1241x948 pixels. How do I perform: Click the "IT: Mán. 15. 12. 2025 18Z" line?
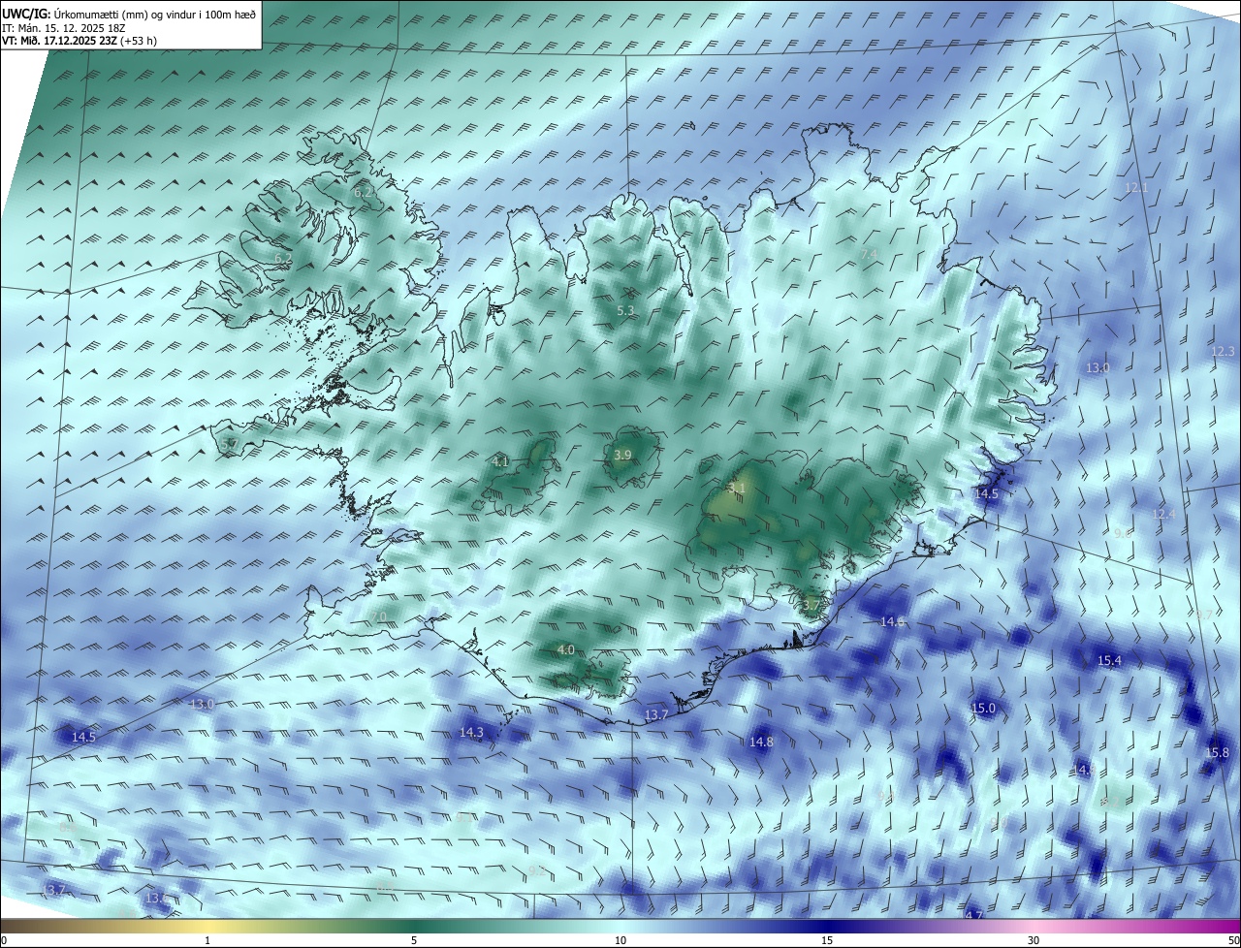pos(63,29)
